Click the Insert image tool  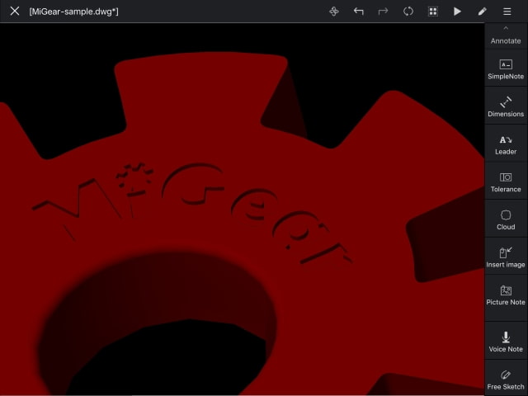[x=506, y=257]
